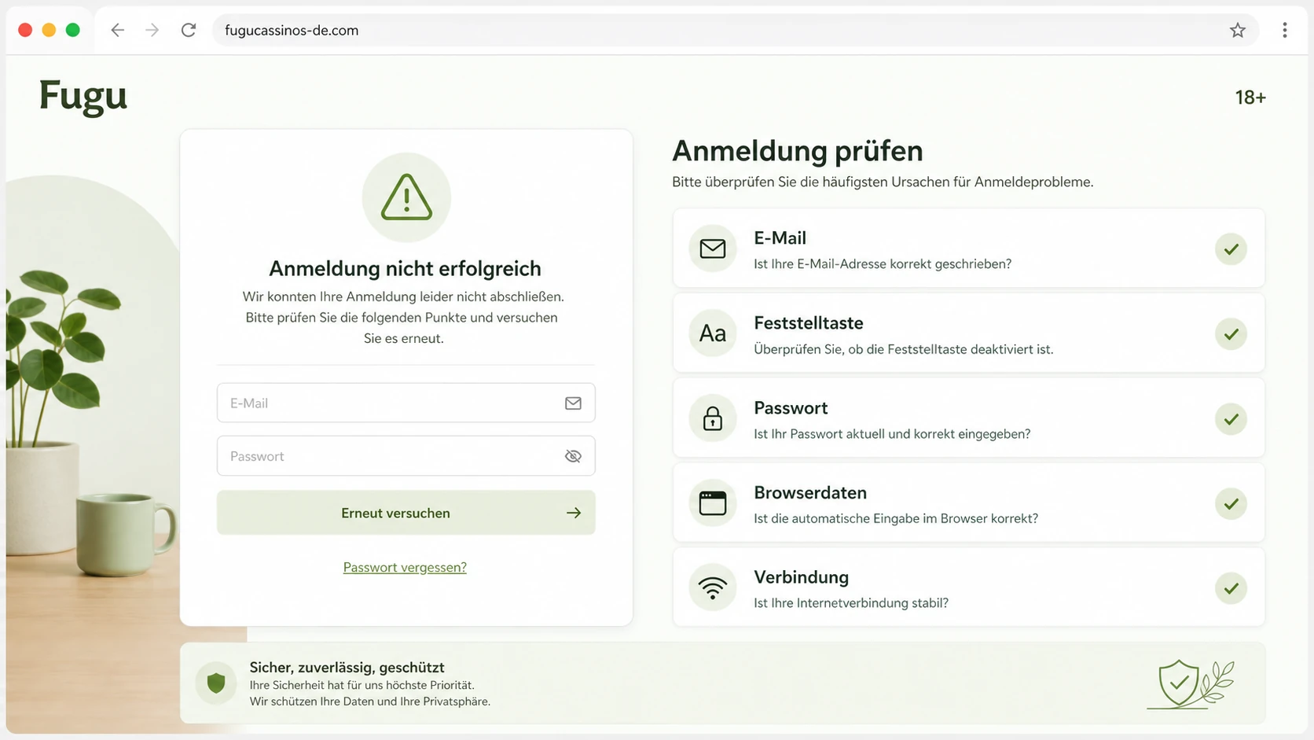Click the green shield icon in the security banner
This screenshot has height=740, width=1314.
[x=216, y=683]
